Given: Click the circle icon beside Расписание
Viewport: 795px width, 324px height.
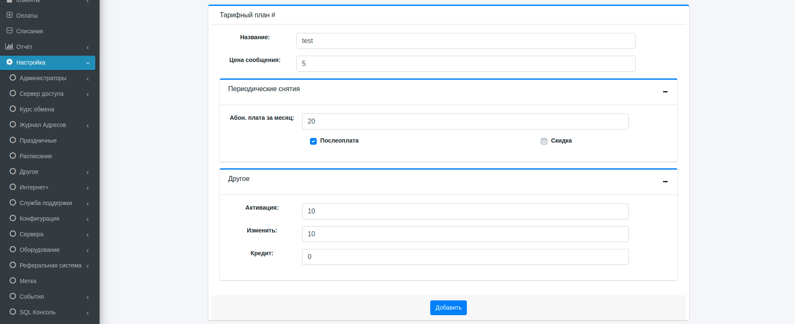Looking at the screenshot, I should click(x=13, y=156).
